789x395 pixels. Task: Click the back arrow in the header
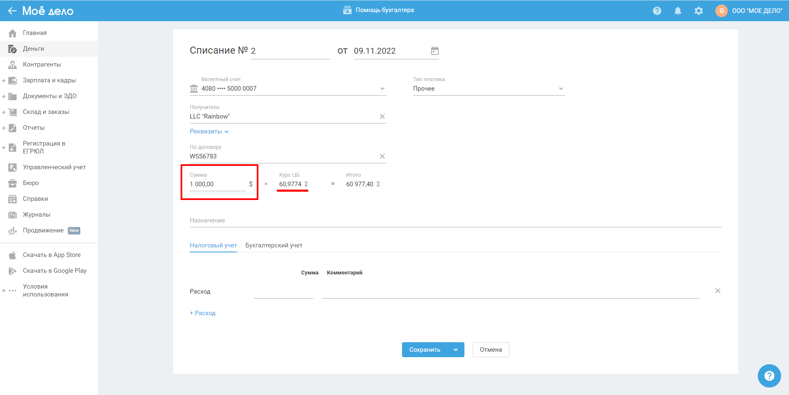[x=12, y=11]
